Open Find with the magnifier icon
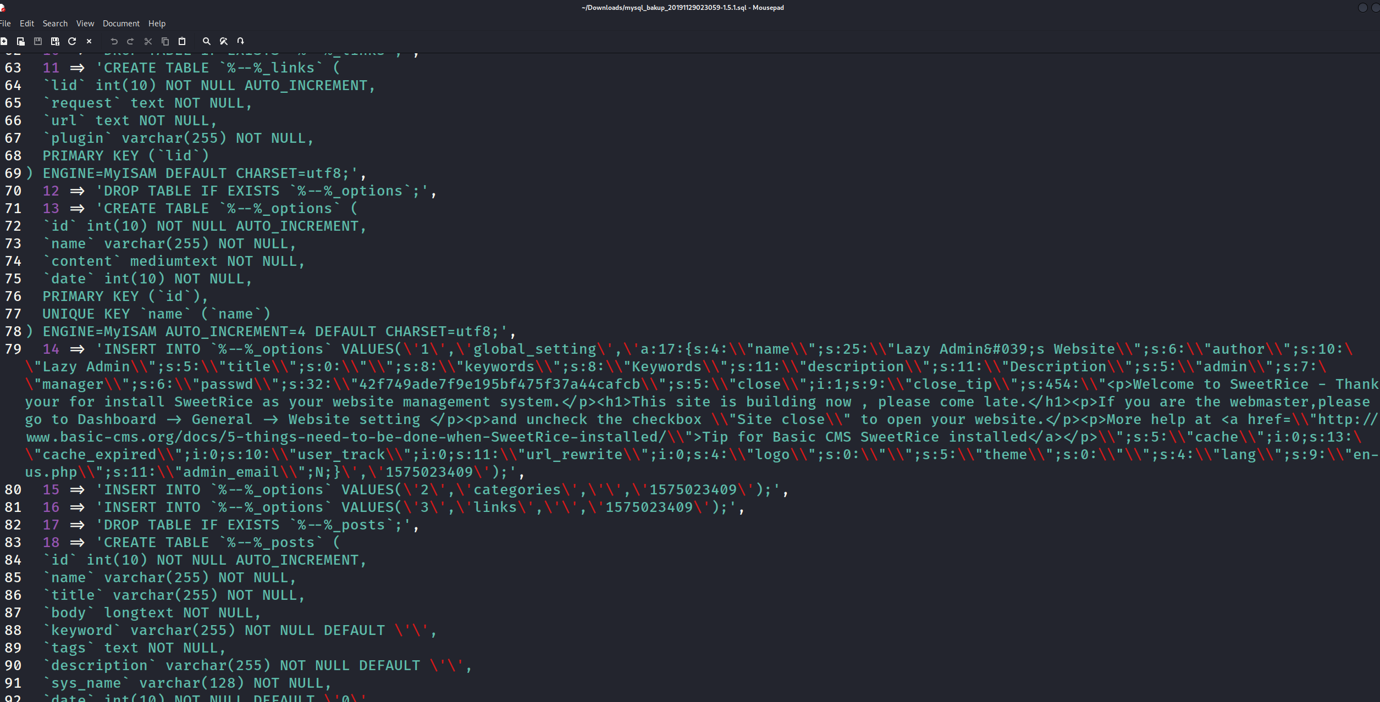1380x702 pixels. click(x=207, y=41)
